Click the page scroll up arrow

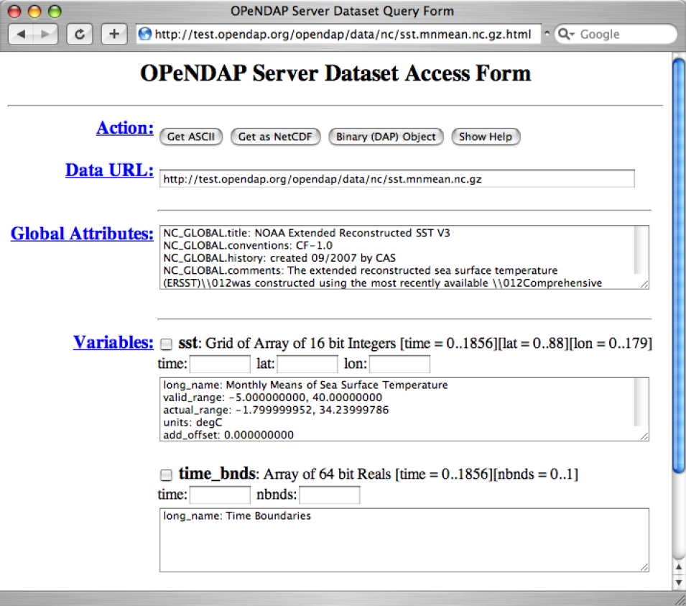coord(679,567)
